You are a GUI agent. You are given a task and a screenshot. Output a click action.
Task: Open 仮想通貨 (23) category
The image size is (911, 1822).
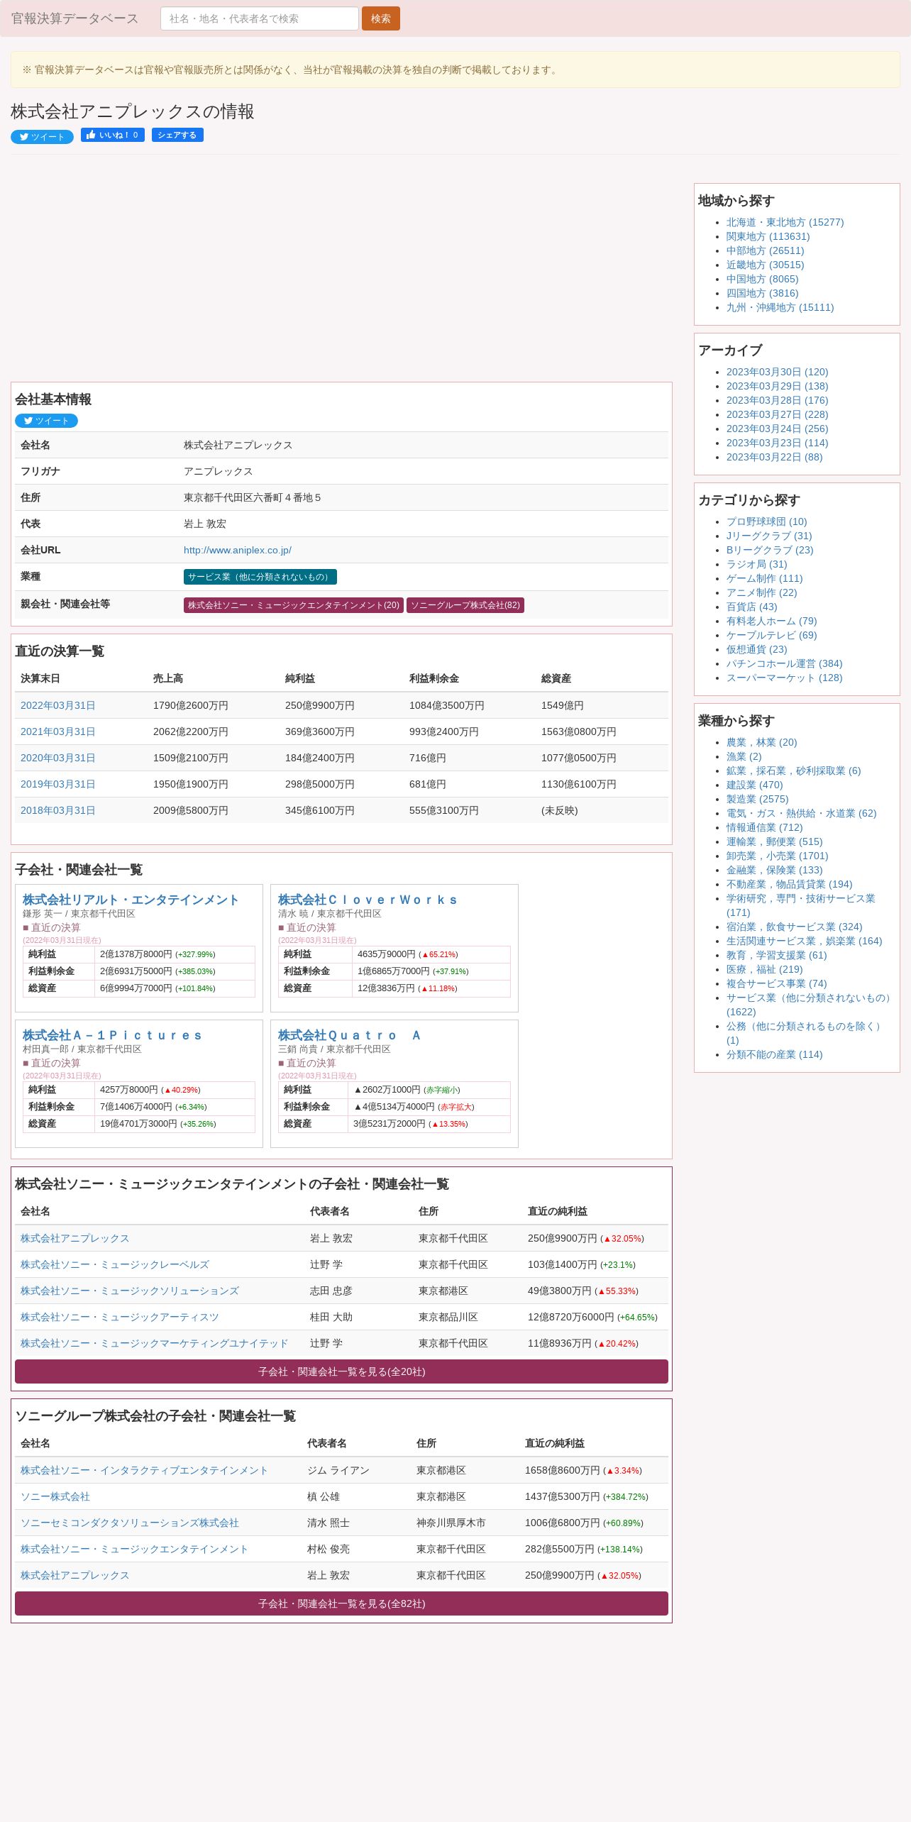coord(756,649)
